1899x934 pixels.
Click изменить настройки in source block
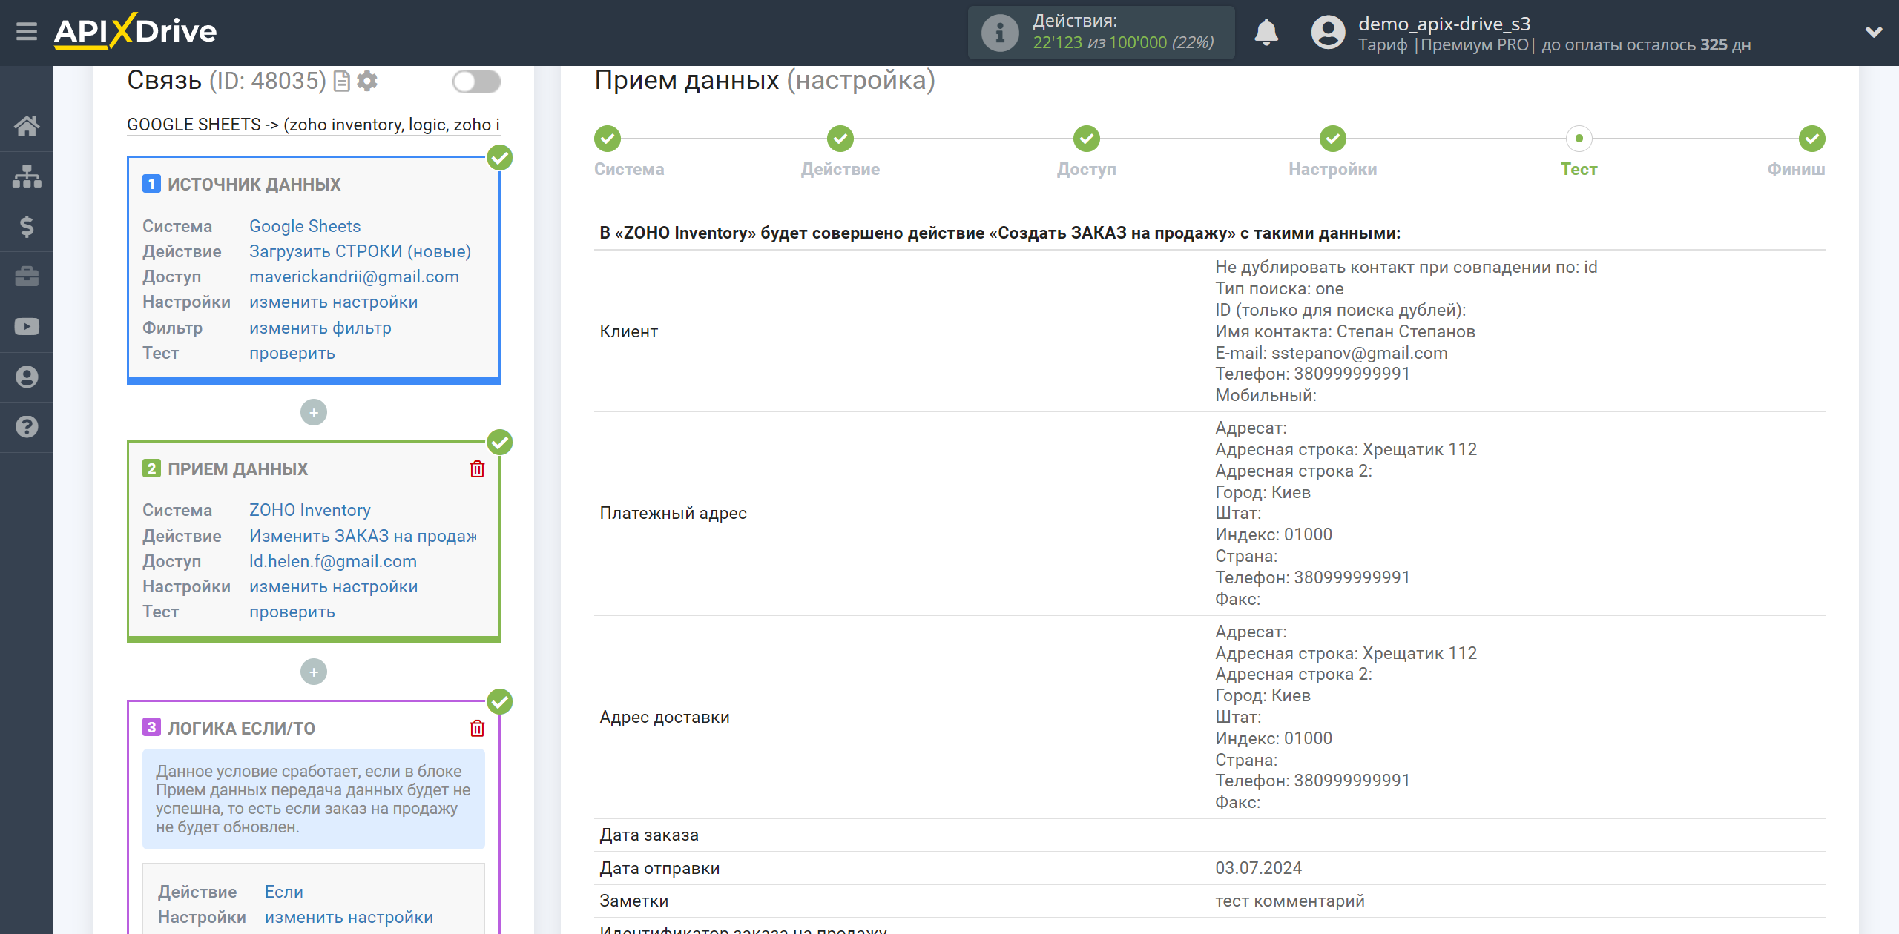coord(333,302)
